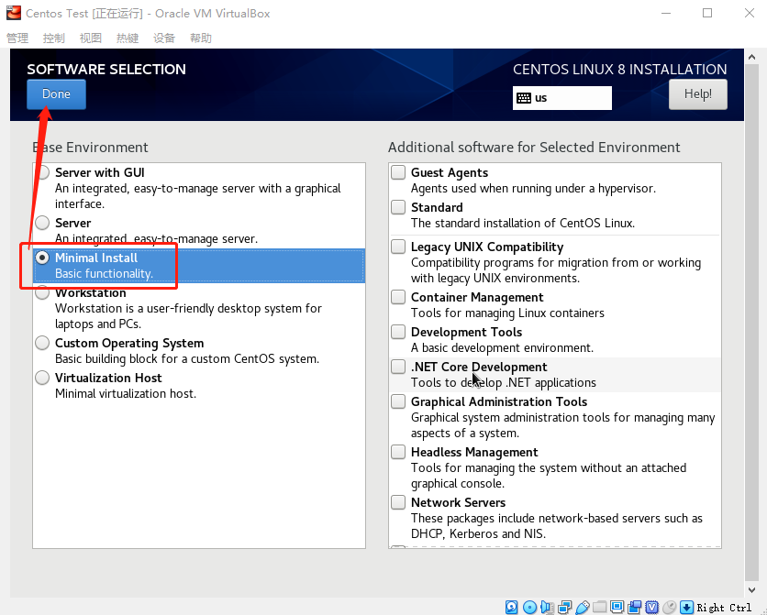Click 'The standard installation of CentOS Linux.' text
767x615 pixels.
tap(523, 224)
